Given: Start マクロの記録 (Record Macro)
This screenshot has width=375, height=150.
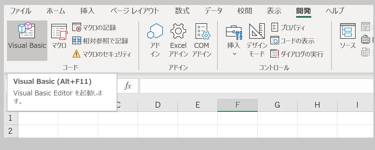Looking at the screenshot, I should click(94, 27).
